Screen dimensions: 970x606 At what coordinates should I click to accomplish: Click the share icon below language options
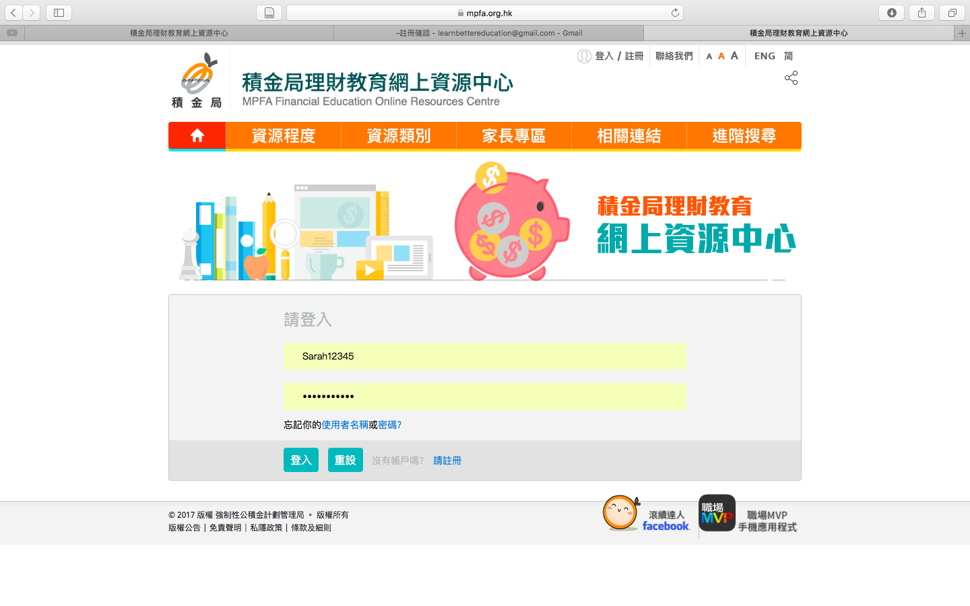tap(791, 78)
